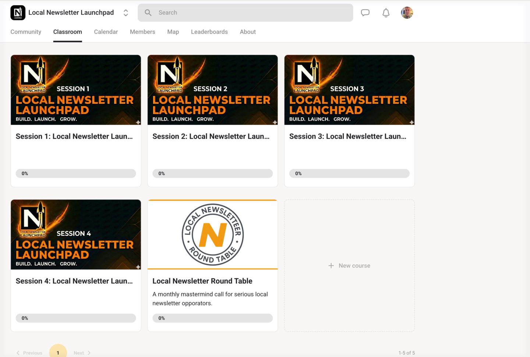Click the Session 4: Local Newsletter title
Image resolution: width=530 pixels, height=357 pixels.
point(74,281)
